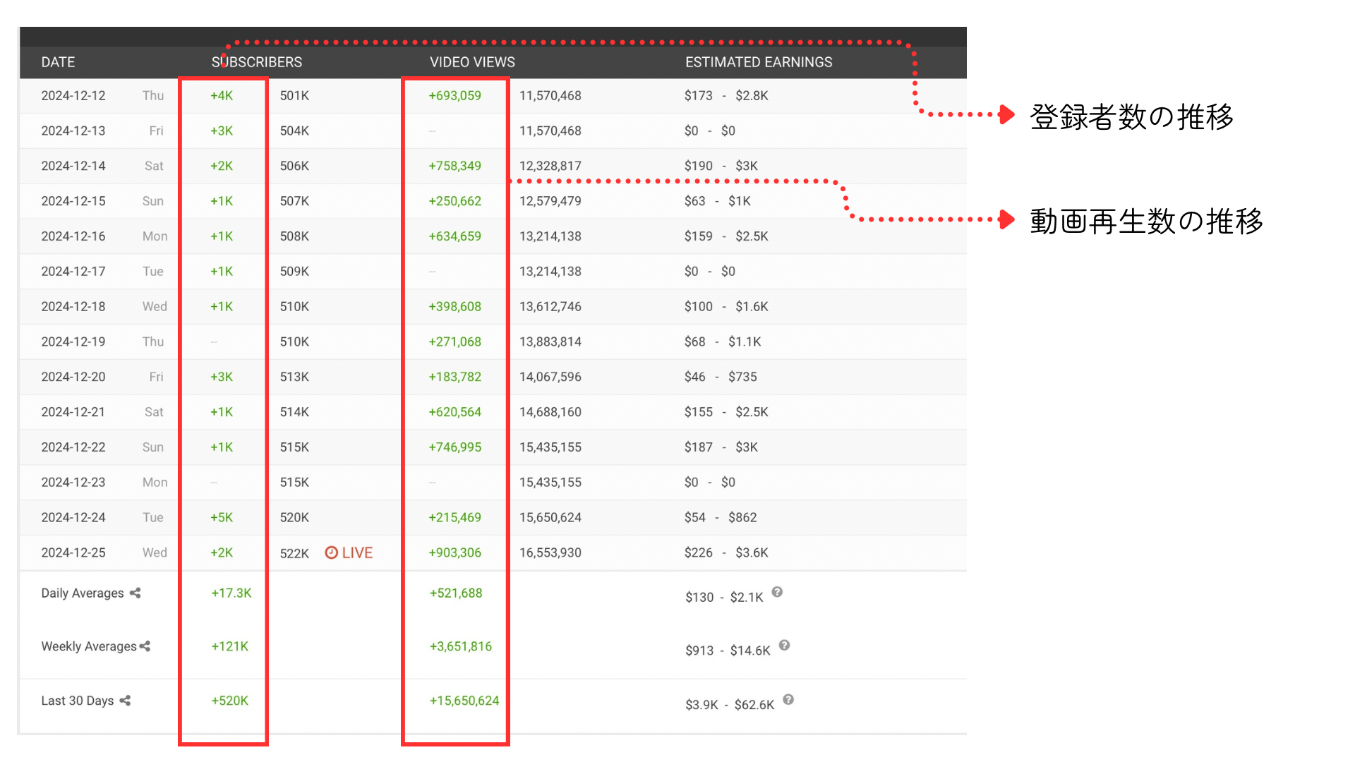Click the red LIVE clock icon
The height and width of the screenshot is (762, 1355).
click(331, 553)
